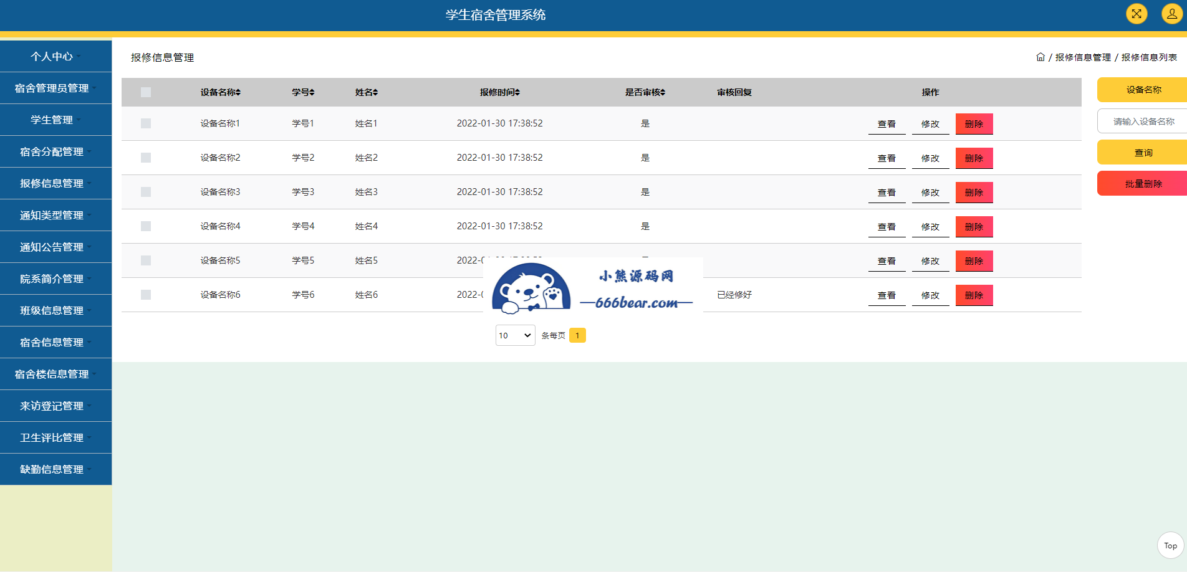1187x572 pixels.
Task: Click the red 批量删除 button
Action: pyautogui.click(x=1142, y=183)
